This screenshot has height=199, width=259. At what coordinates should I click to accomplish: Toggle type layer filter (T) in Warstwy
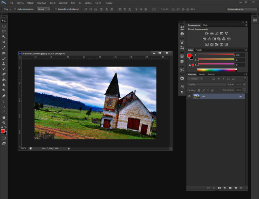pyautogui.click(x=223, y=79)
